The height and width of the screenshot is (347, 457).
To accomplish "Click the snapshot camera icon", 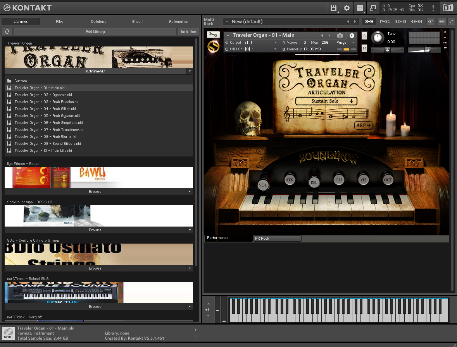I will (x=340, y=36).
